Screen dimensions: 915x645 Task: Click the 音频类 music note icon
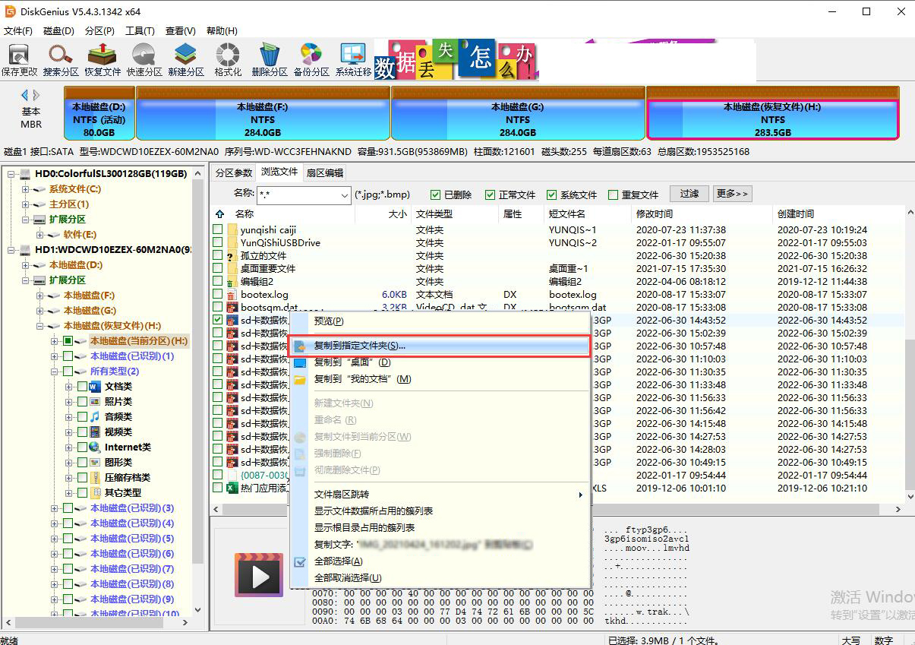coord(95,417)
